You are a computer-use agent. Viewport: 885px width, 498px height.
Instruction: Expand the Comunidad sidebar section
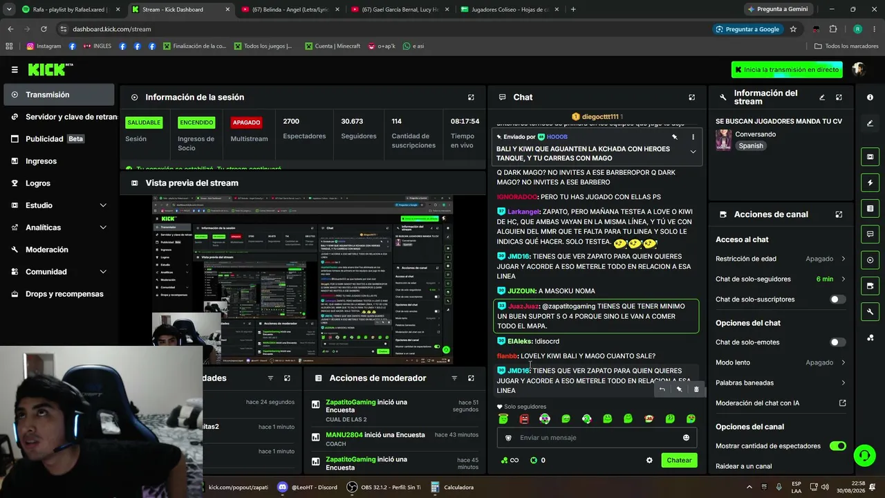pyautogui.click(x=59, y=272)
